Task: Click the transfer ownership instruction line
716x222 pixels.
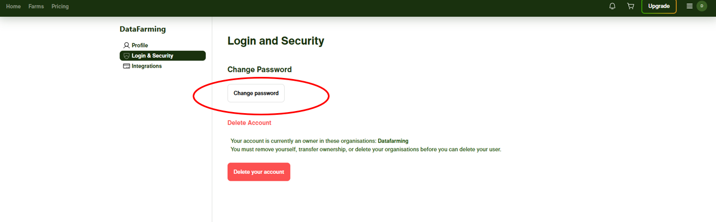Action: 365,149
